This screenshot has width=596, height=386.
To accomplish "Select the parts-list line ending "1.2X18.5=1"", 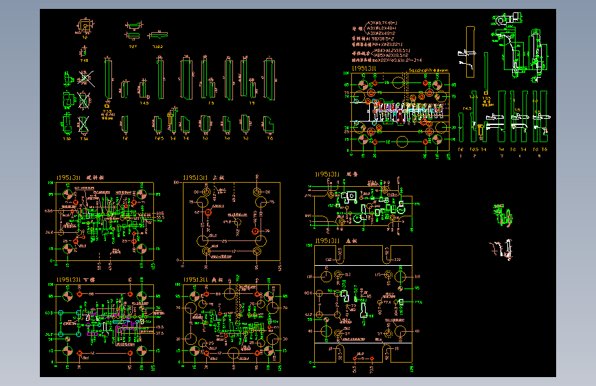I will click(x=392, y=50).
